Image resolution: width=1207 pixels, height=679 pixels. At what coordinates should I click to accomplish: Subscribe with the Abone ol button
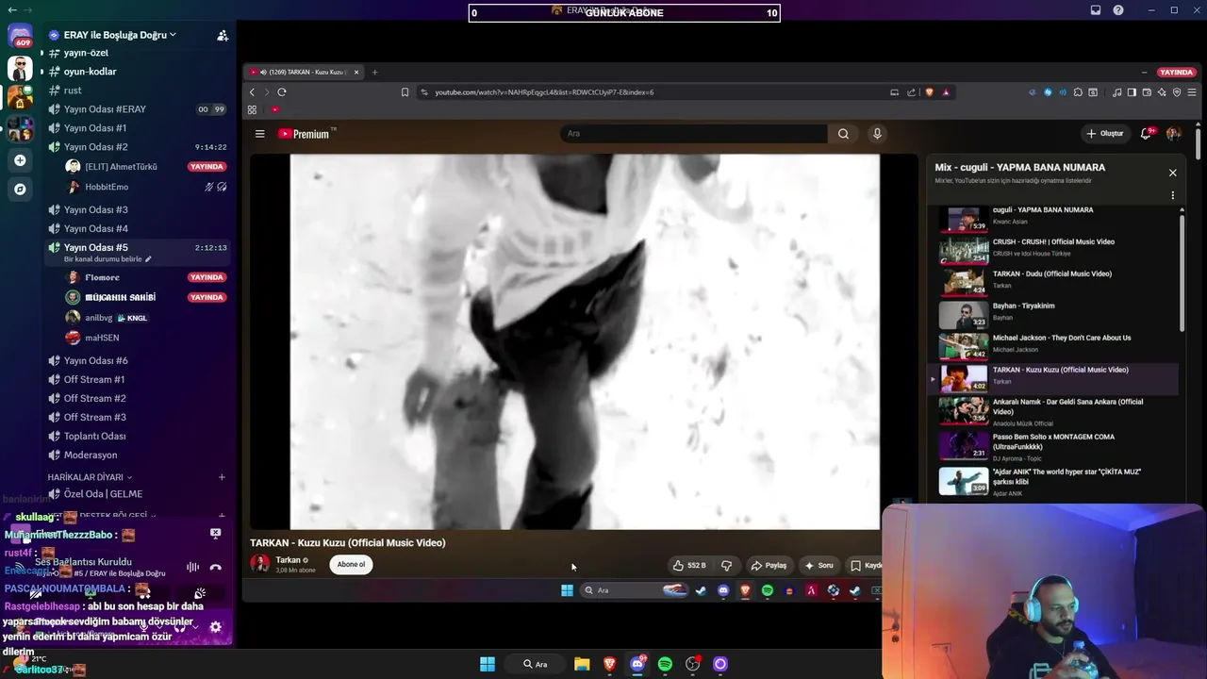(x=351, y=565)
